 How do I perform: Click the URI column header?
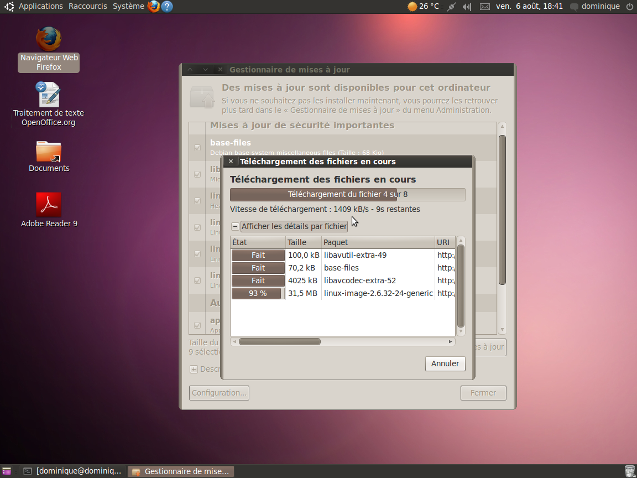pyautogui.click(x=445, y=242)
